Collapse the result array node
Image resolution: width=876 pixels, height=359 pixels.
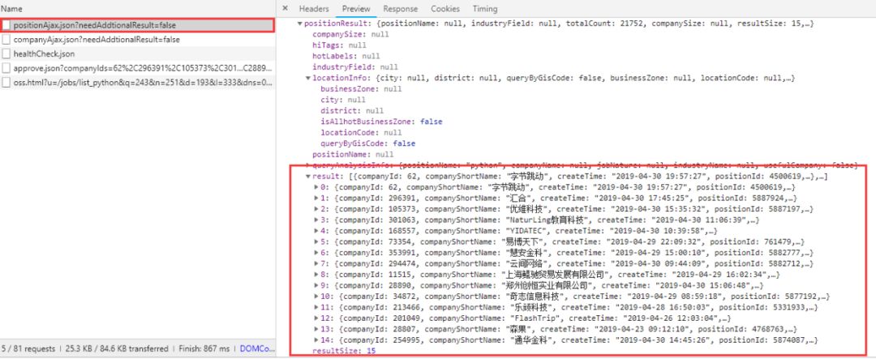[308, 177]
